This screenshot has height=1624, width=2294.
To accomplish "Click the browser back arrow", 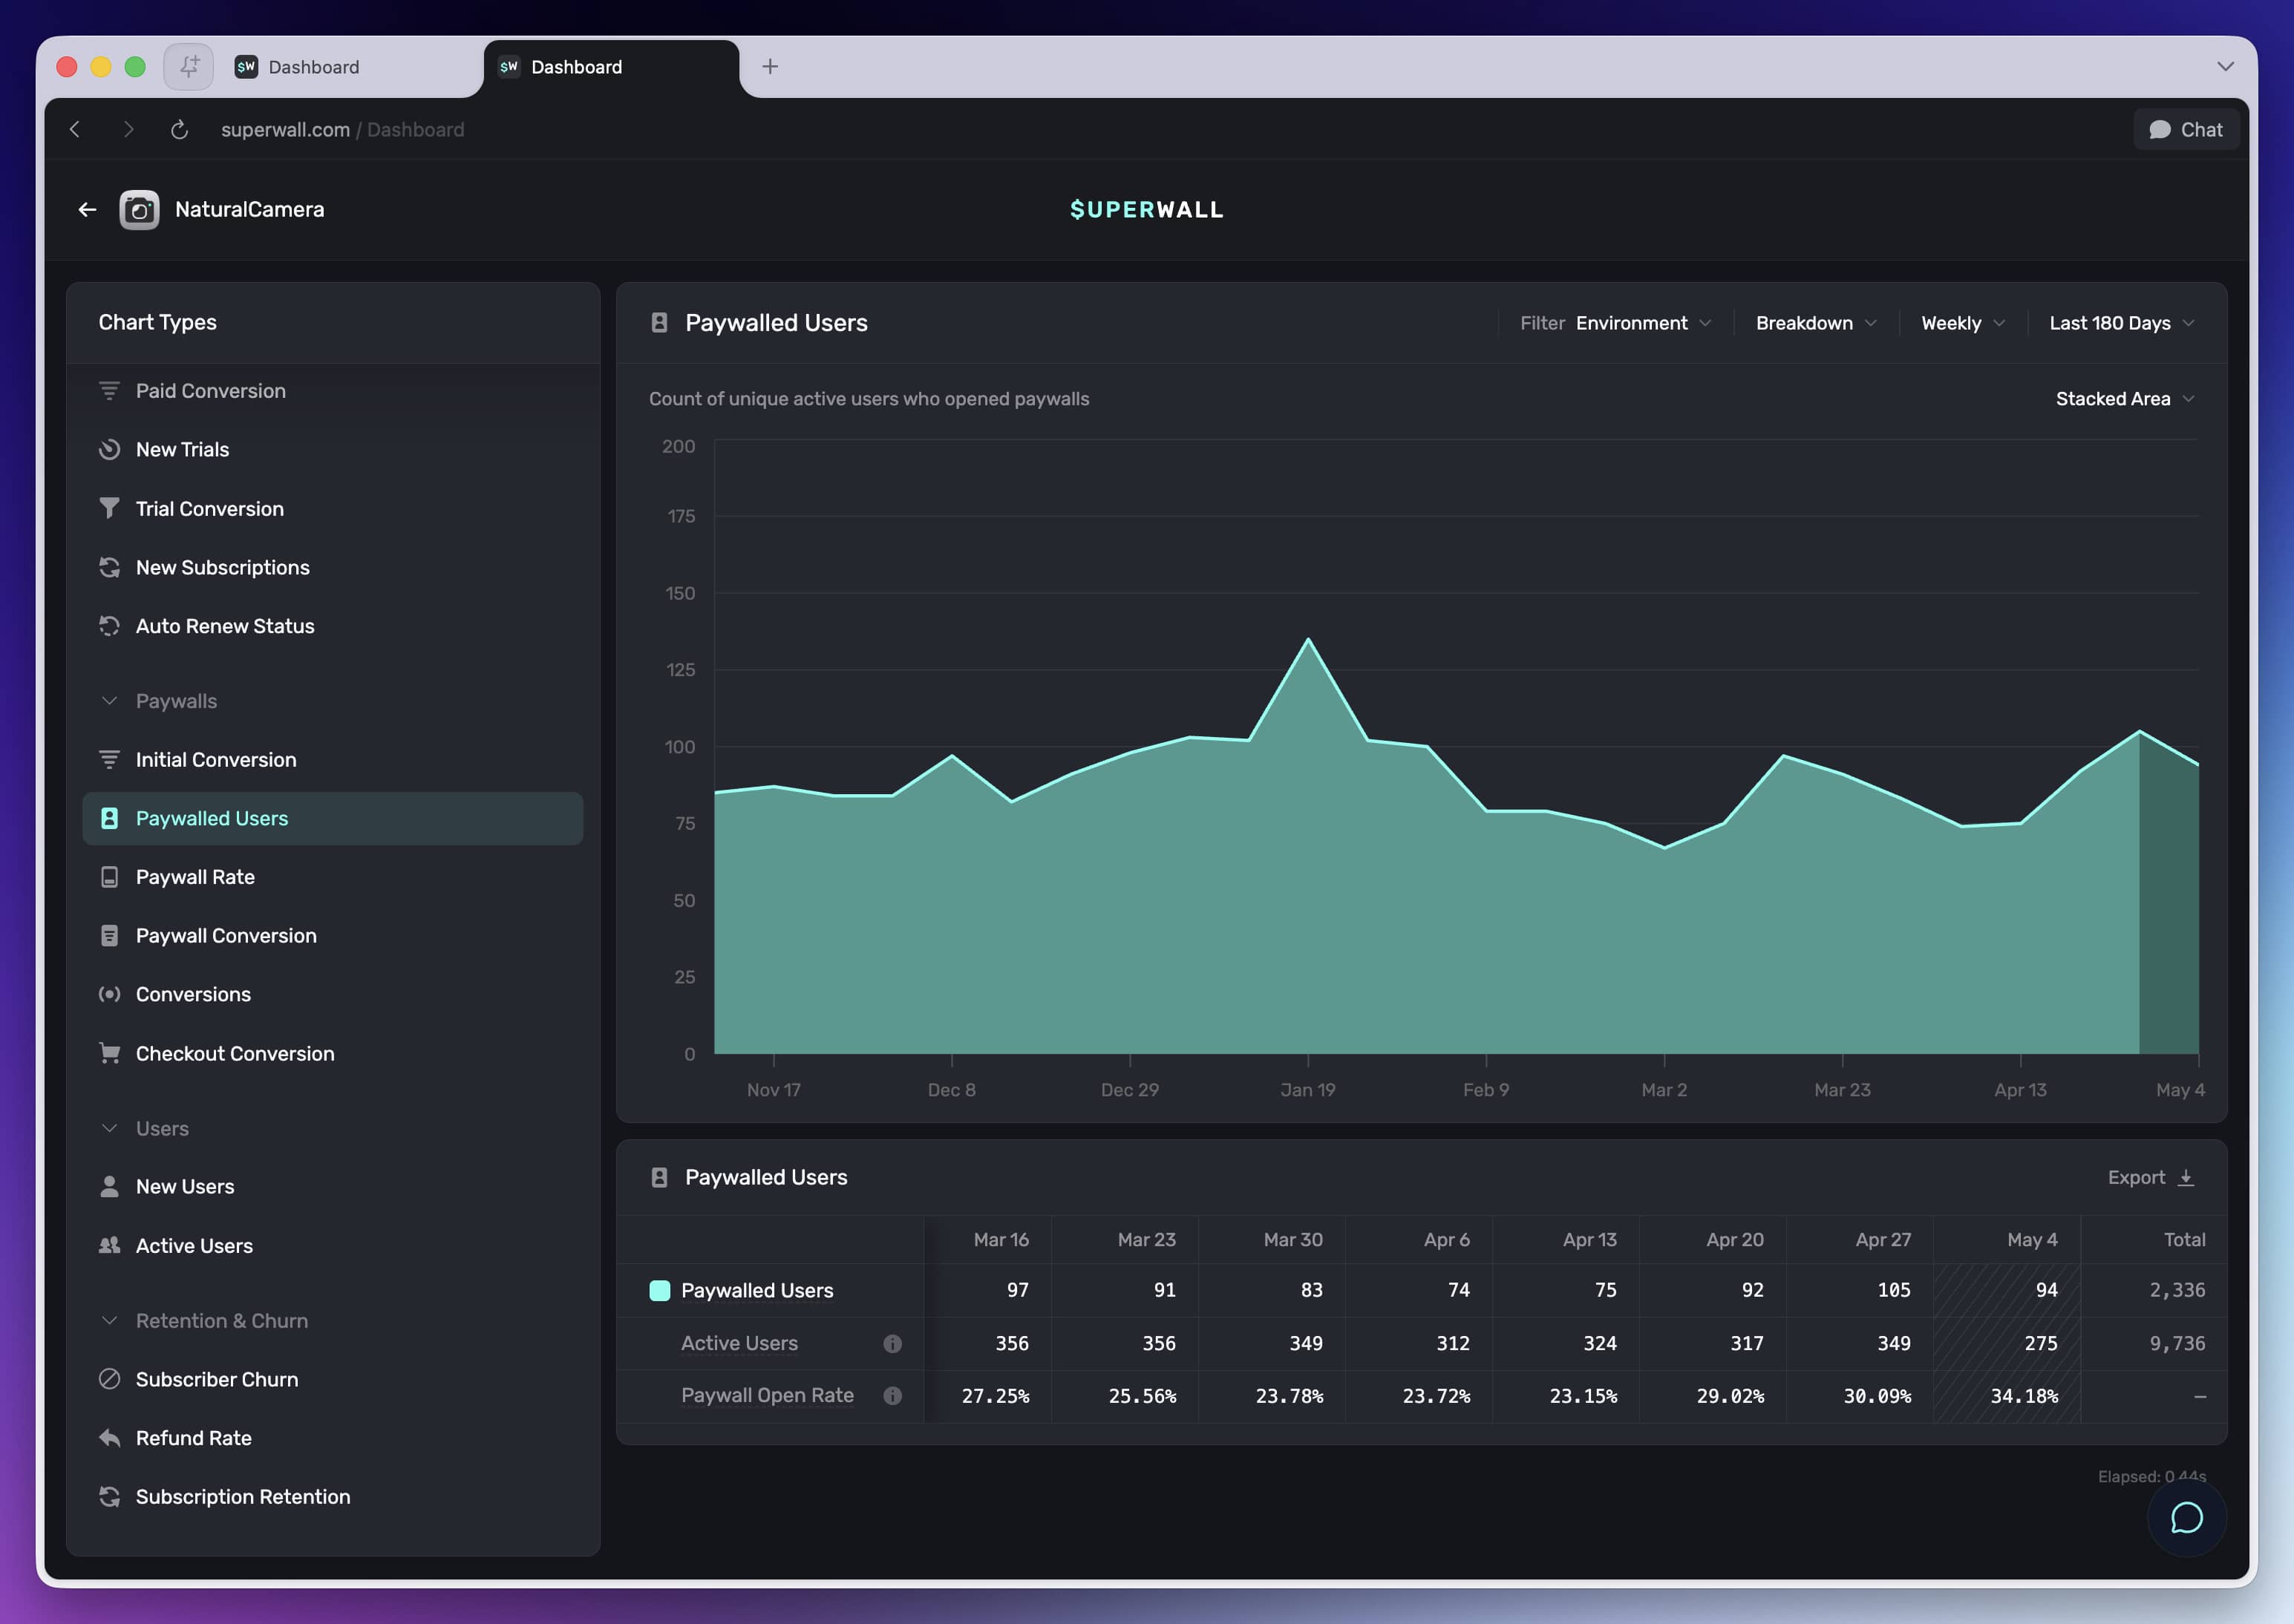I will (75, 130).
